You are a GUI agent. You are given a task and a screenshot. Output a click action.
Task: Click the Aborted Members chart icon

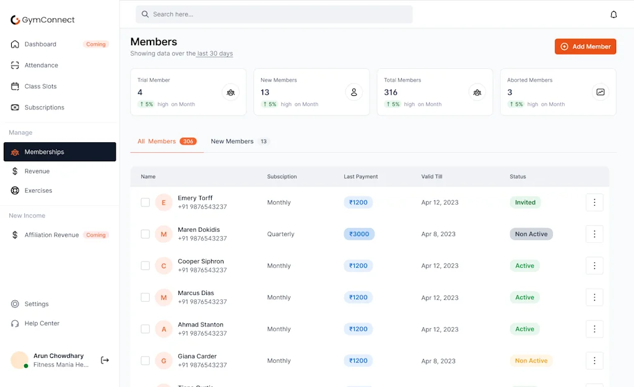click(600, 92)
